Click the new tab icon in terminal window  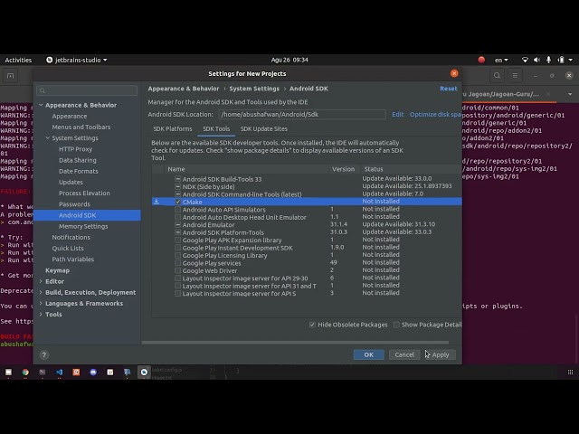10,76
